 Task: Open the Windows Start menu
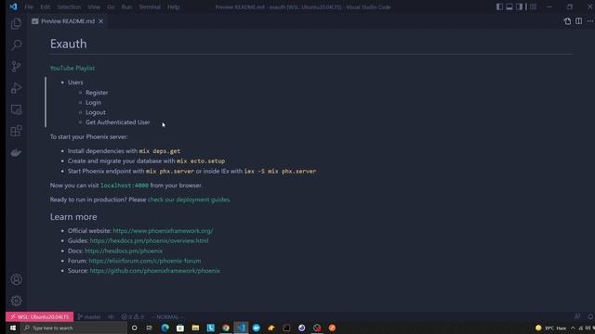[12, 328]
